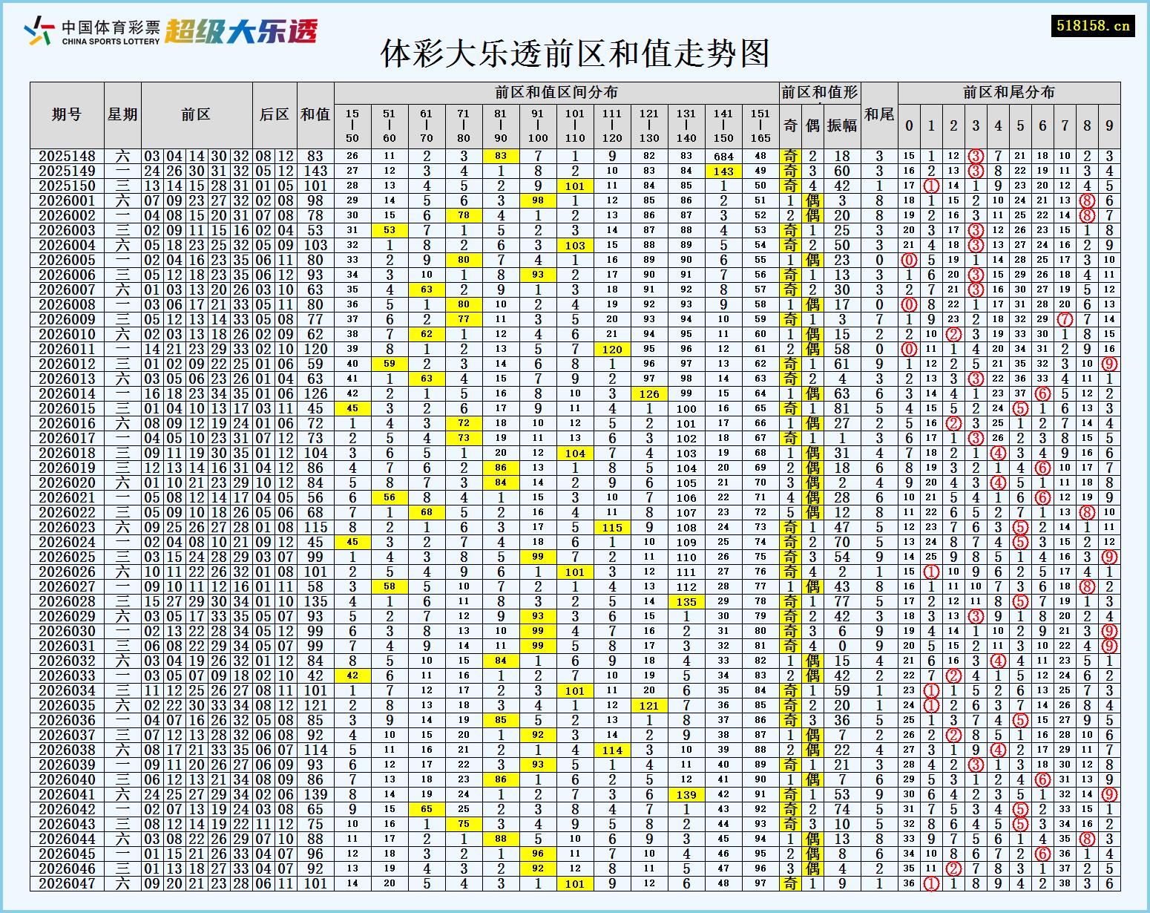This screenshot has height=913, width=1150.
Task: Click front numbers 24 25 27 29 34
Action: point(197,794)
